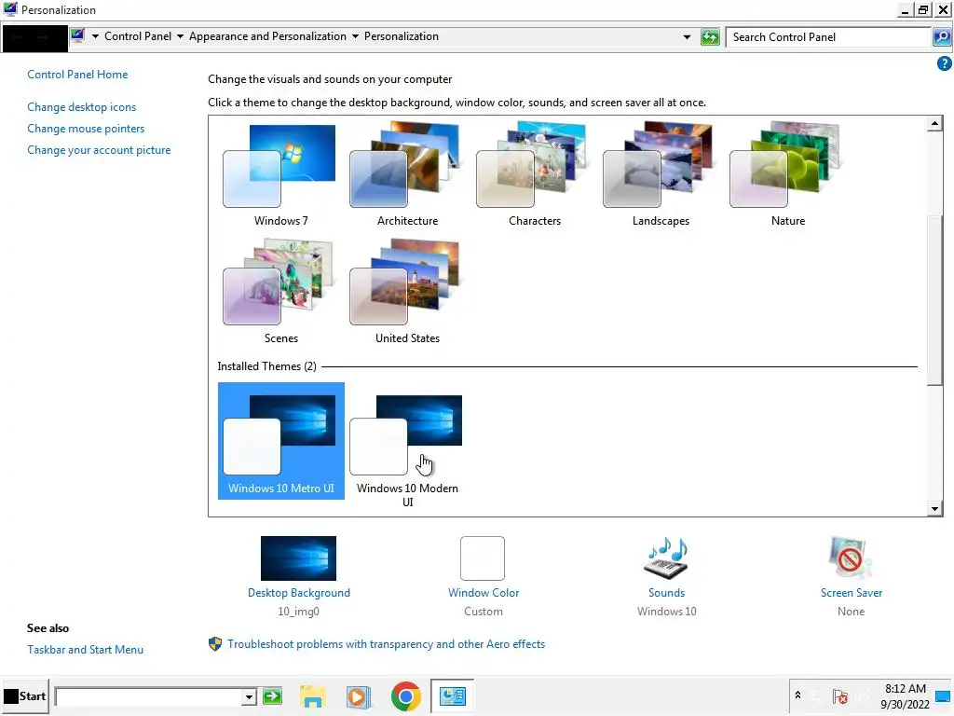The width and height of the screenshot is (954, 716).
Task: Open the Sounds settings icon
Action: coord(666,558)
